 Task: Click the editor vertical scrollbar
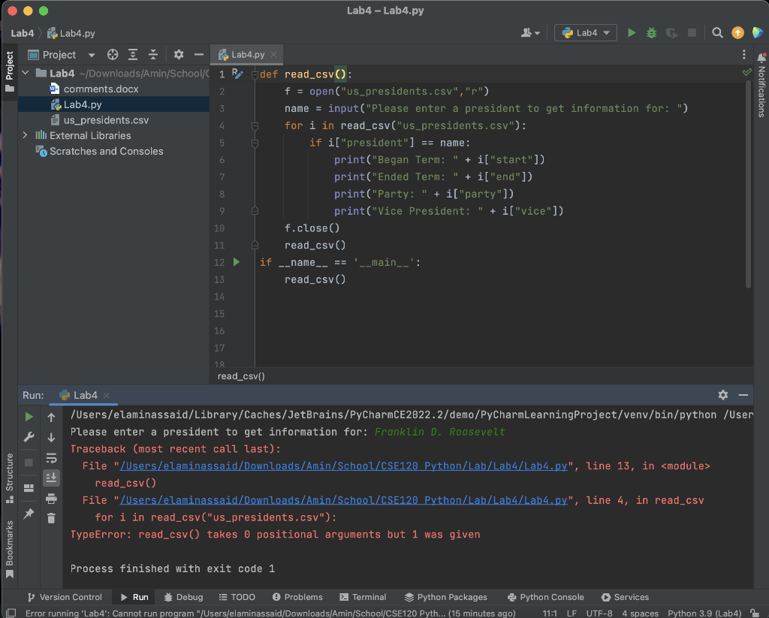click(747, 180)
